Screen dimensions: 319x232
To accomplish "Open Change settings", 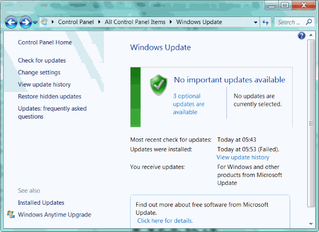I will pos(39,72).
